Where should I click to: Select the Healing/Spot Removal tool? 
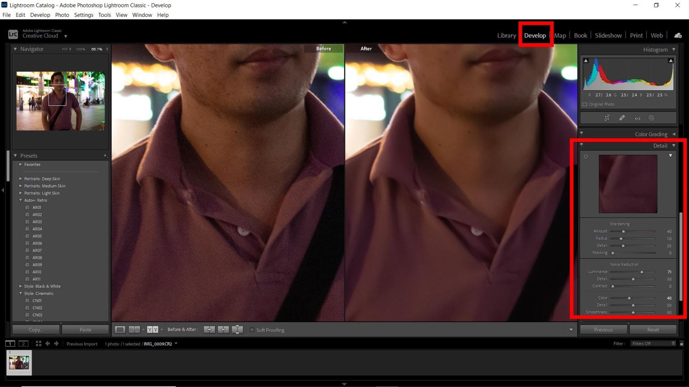(622, 117)
